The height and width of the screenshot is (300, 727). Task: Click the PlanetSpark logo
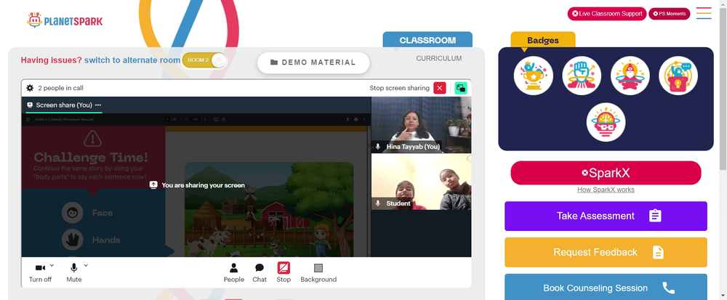pyautogui.click(x=65, y=20)
